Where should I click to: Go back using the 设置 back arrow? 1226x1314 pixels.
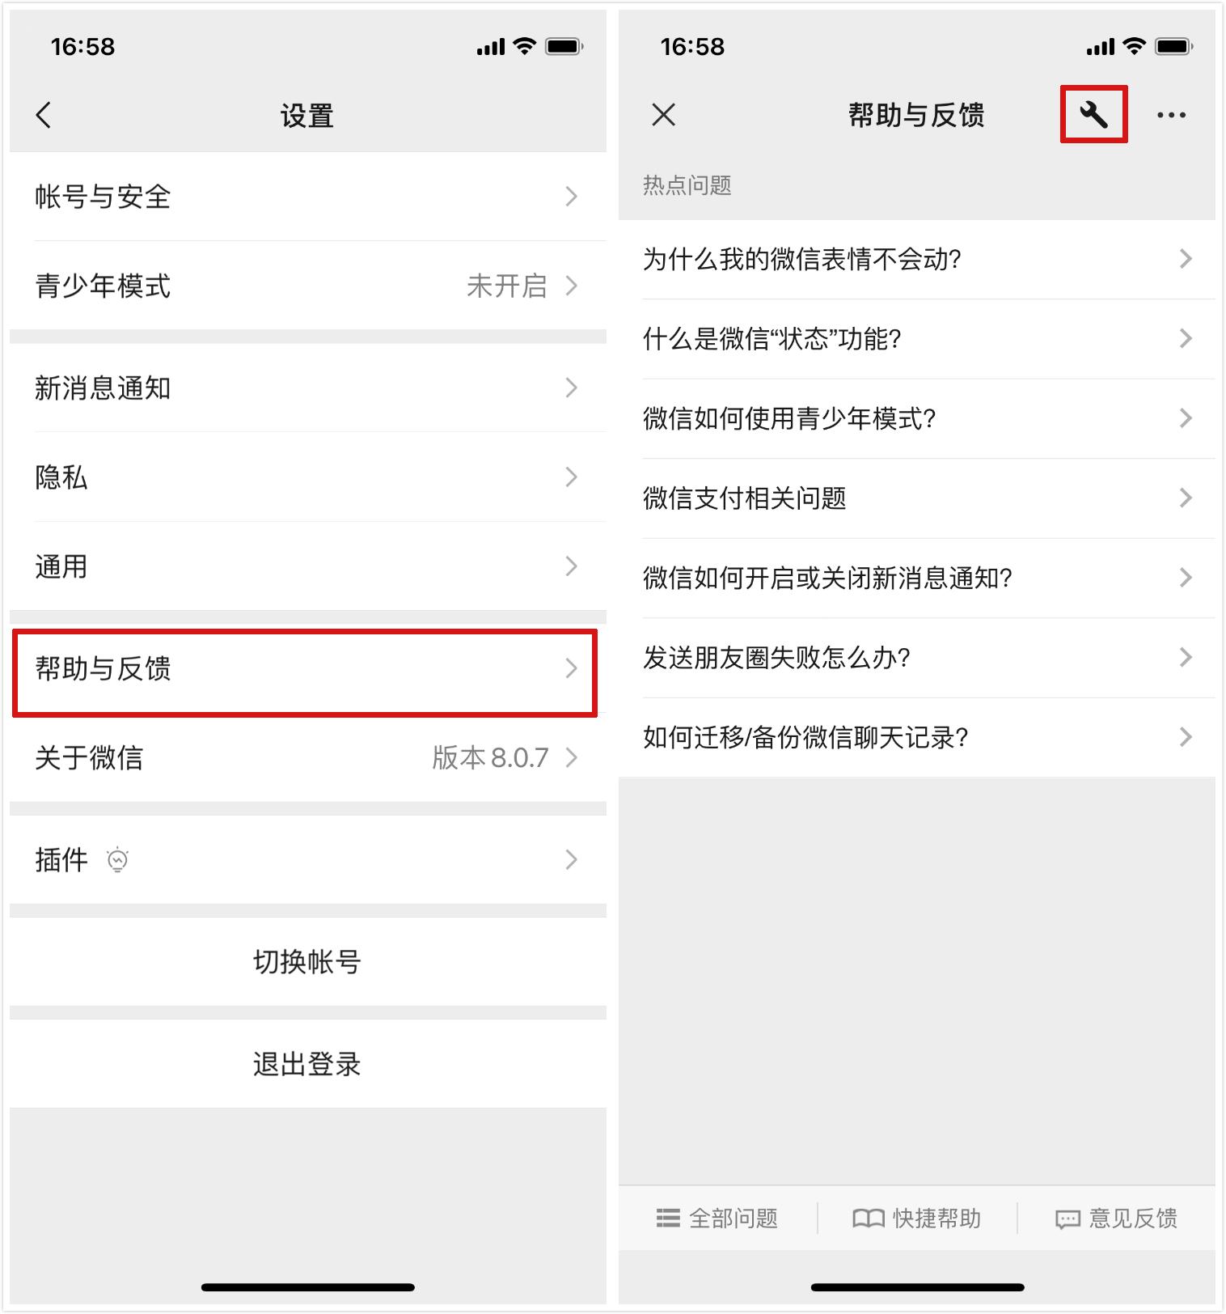[44, 115]
